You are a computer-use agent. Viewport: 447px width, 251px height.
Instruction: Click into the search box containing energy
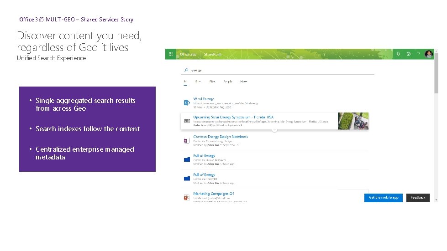point(278,70)
